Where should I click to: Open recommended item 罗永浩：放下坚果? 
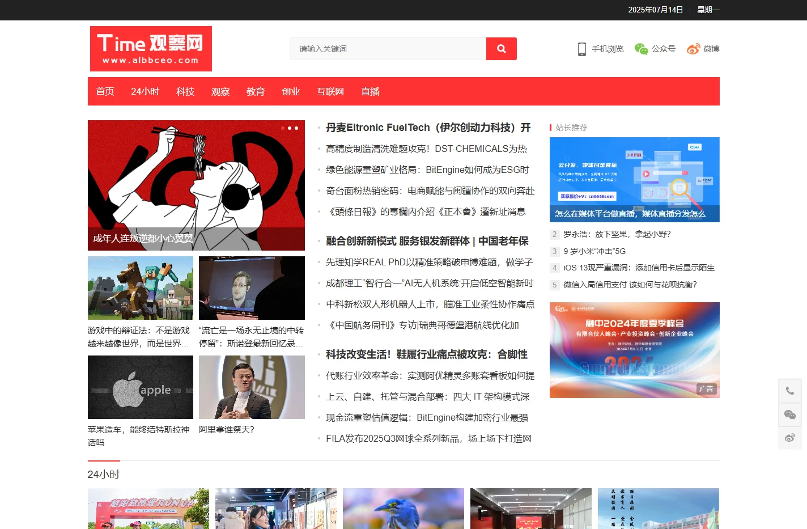tap(617, 234)
